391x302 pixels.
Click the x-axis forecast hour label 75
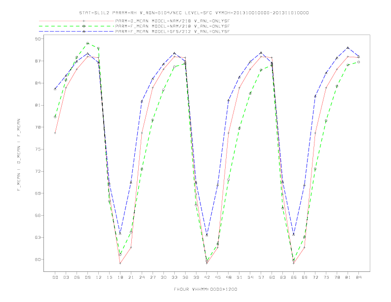point(326,277)
